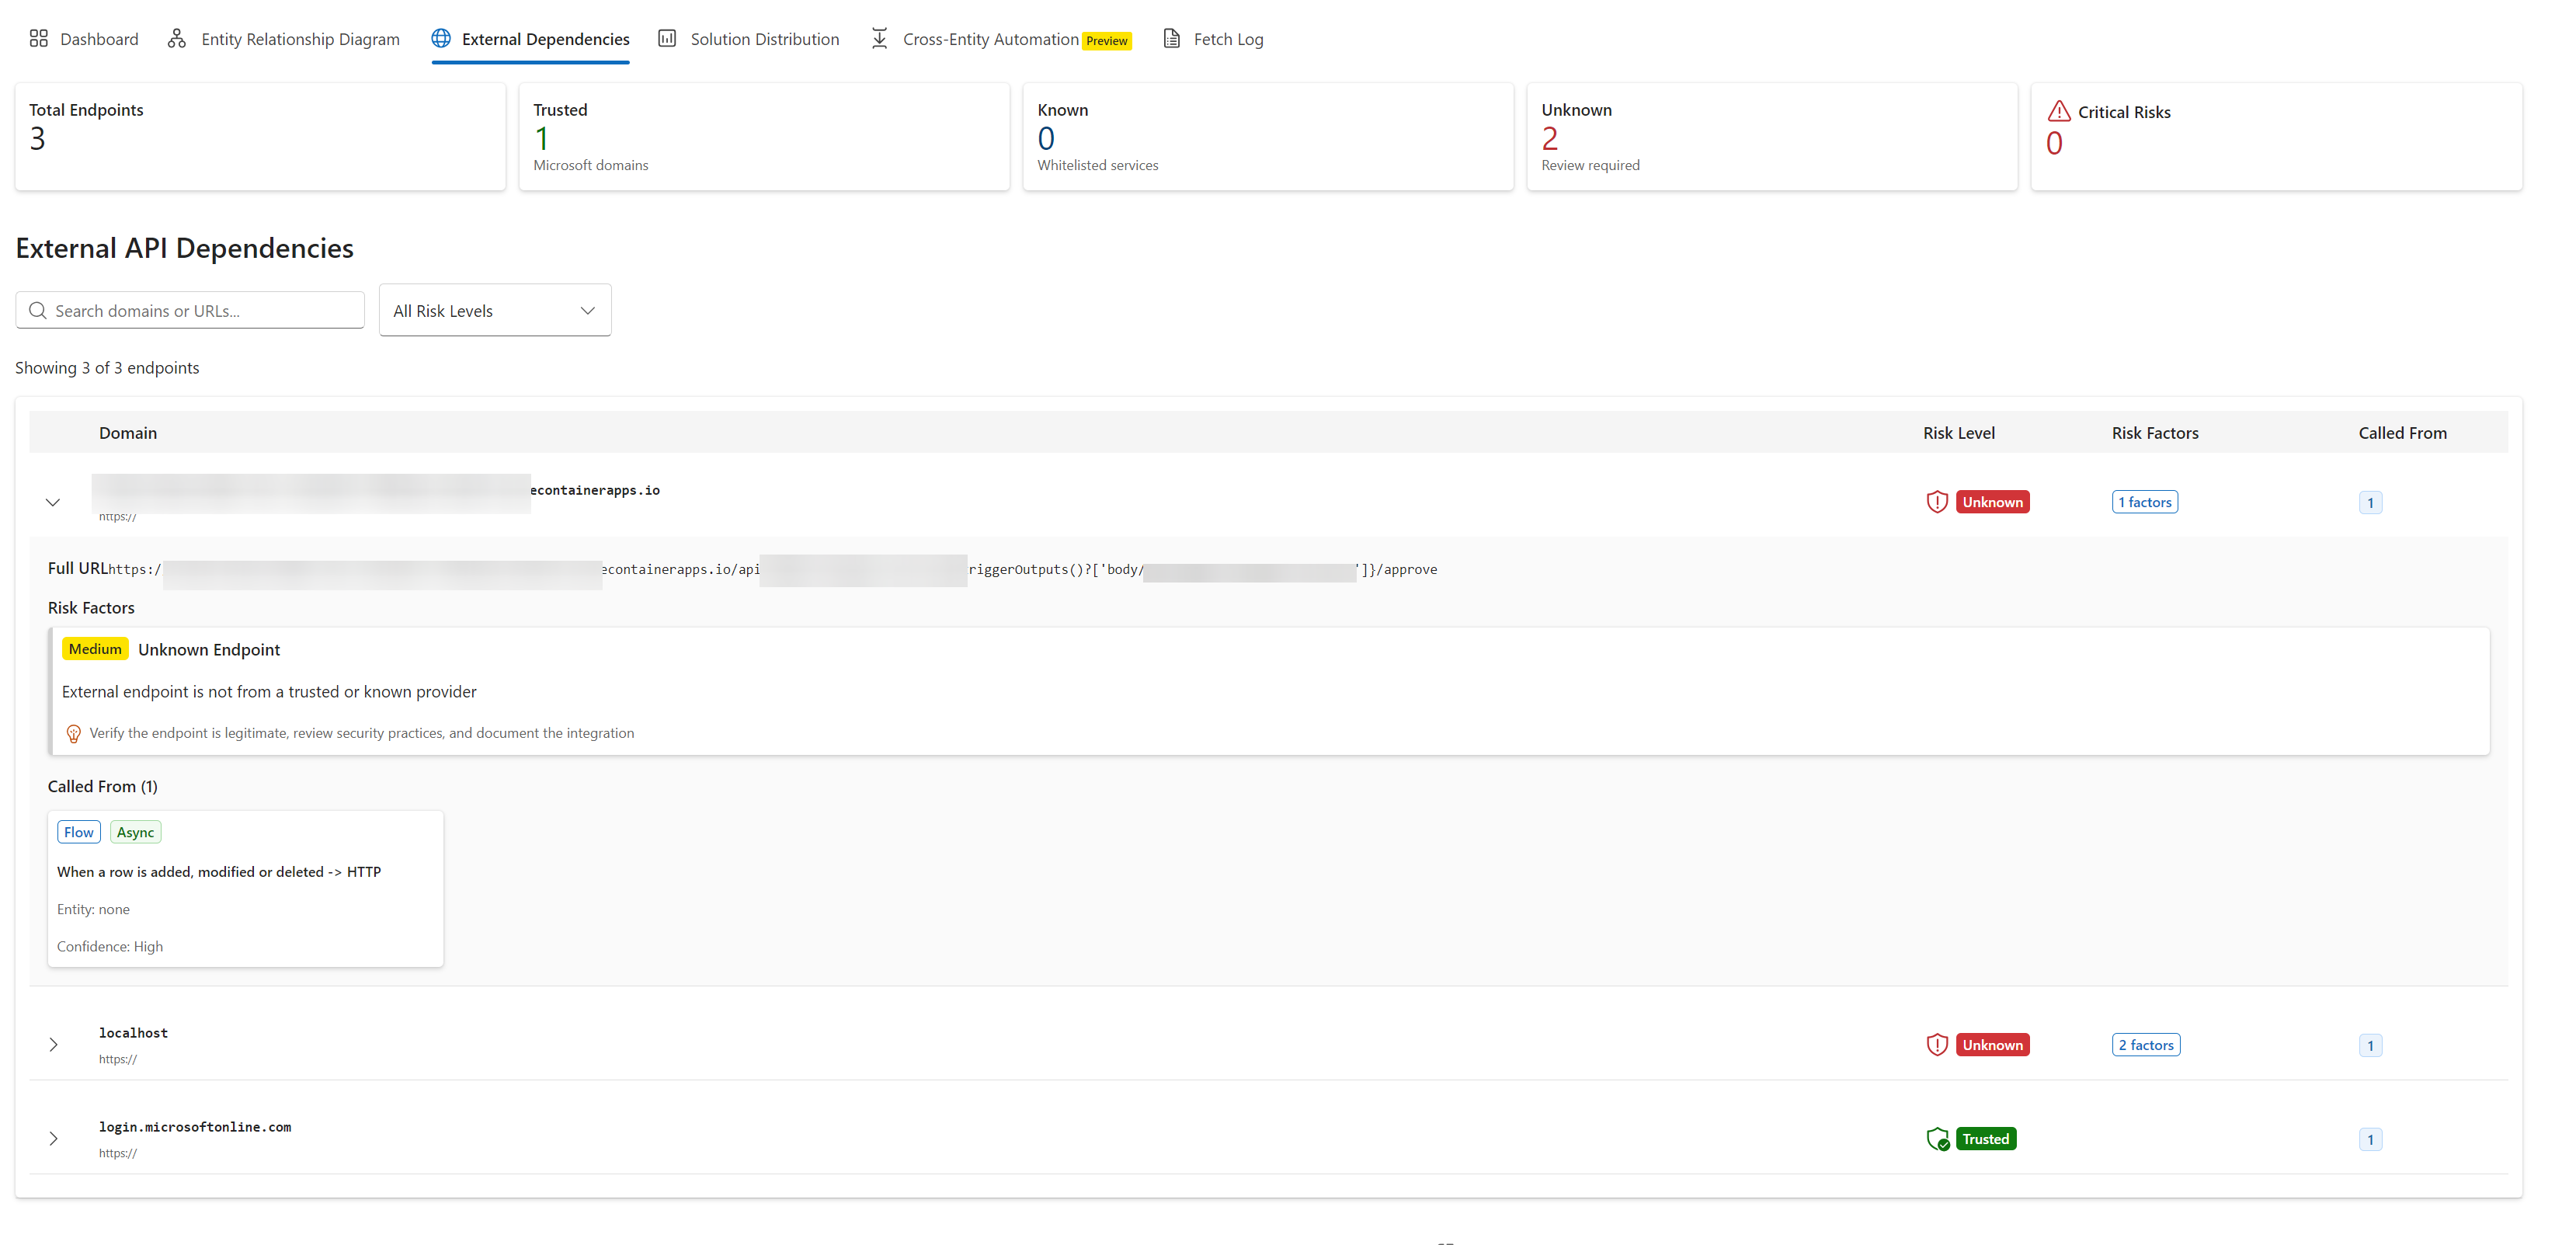
Task: Click the Total Endpoints card
Action: coord(260,136)
